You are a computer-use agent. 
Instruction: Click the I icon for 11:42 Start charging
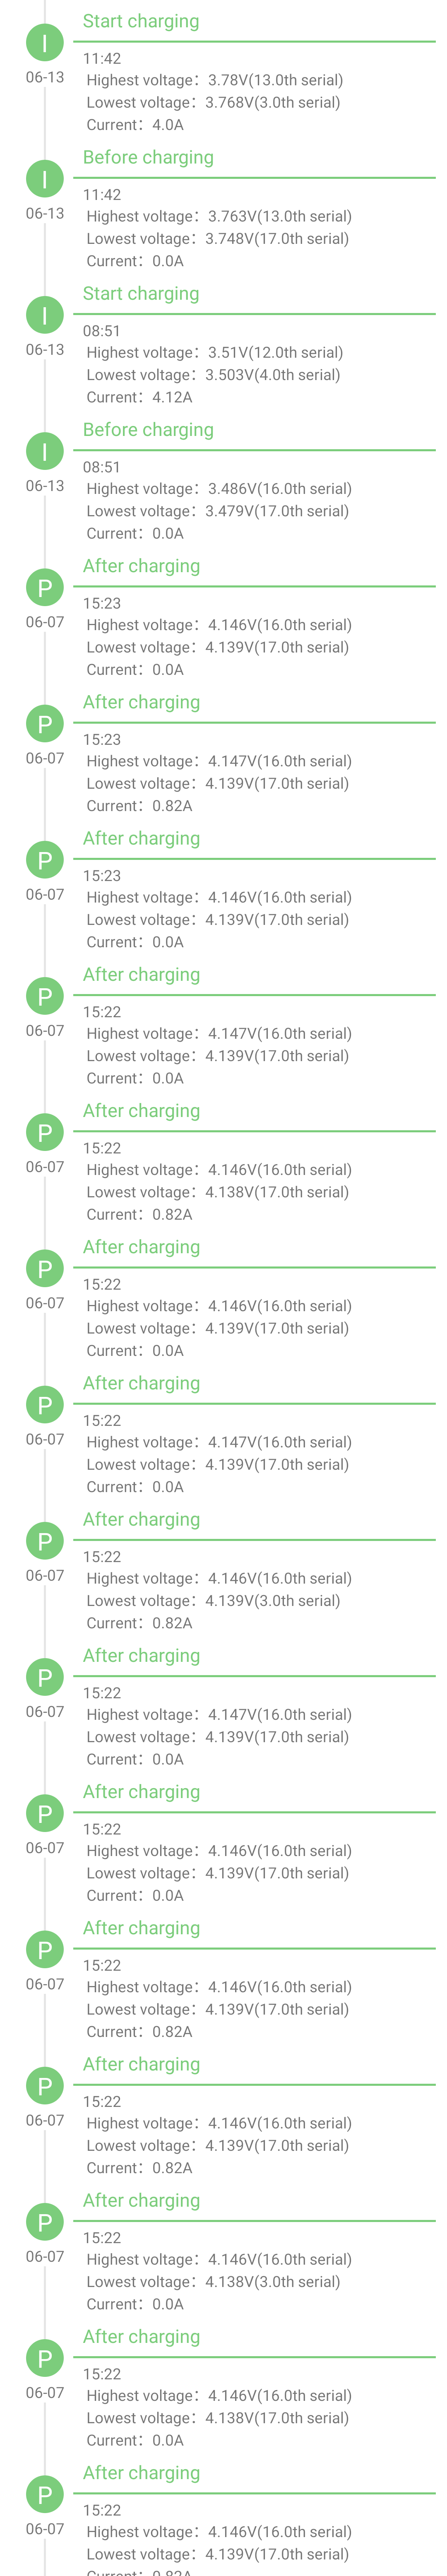(x=44, y=43)
